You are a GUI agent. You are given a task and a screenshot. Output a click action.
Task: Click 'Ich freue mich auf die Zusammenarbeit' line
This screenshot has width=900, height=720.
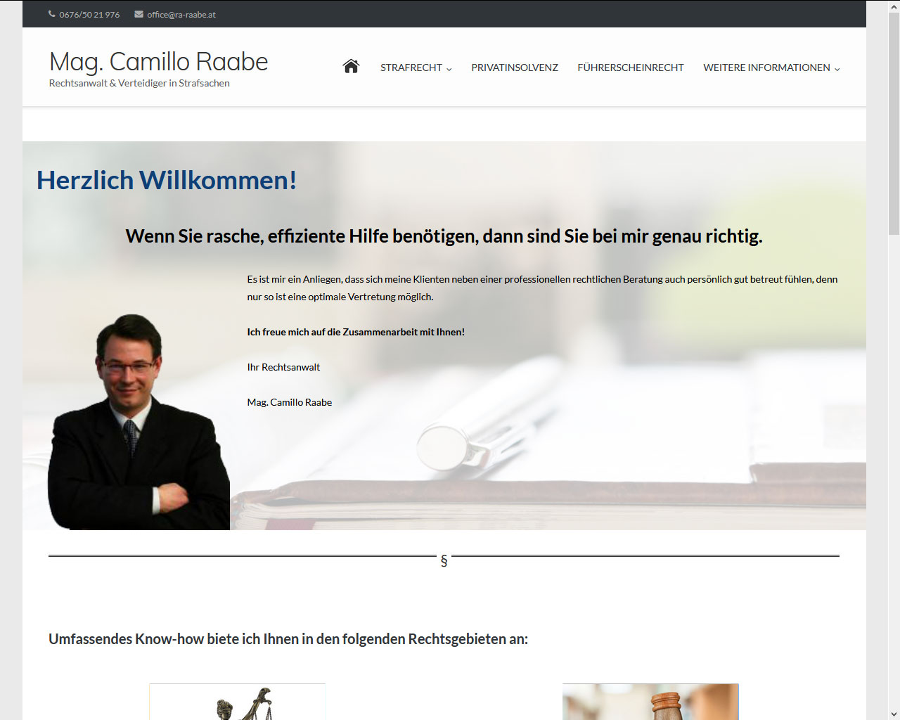coord(356,332)
